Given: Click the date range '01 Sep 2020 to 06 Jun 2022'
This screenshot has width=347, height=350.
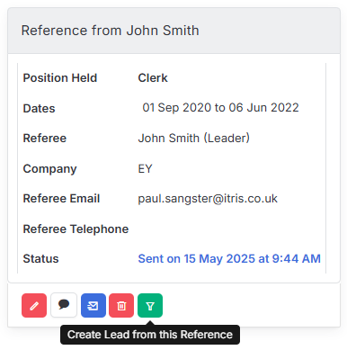Looking at the screenshot, I should coord(220,108).
